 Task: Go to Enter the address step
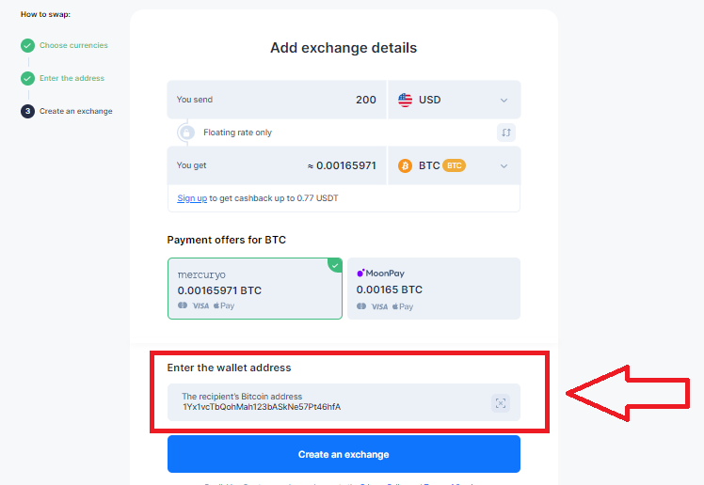click(72, 78)
